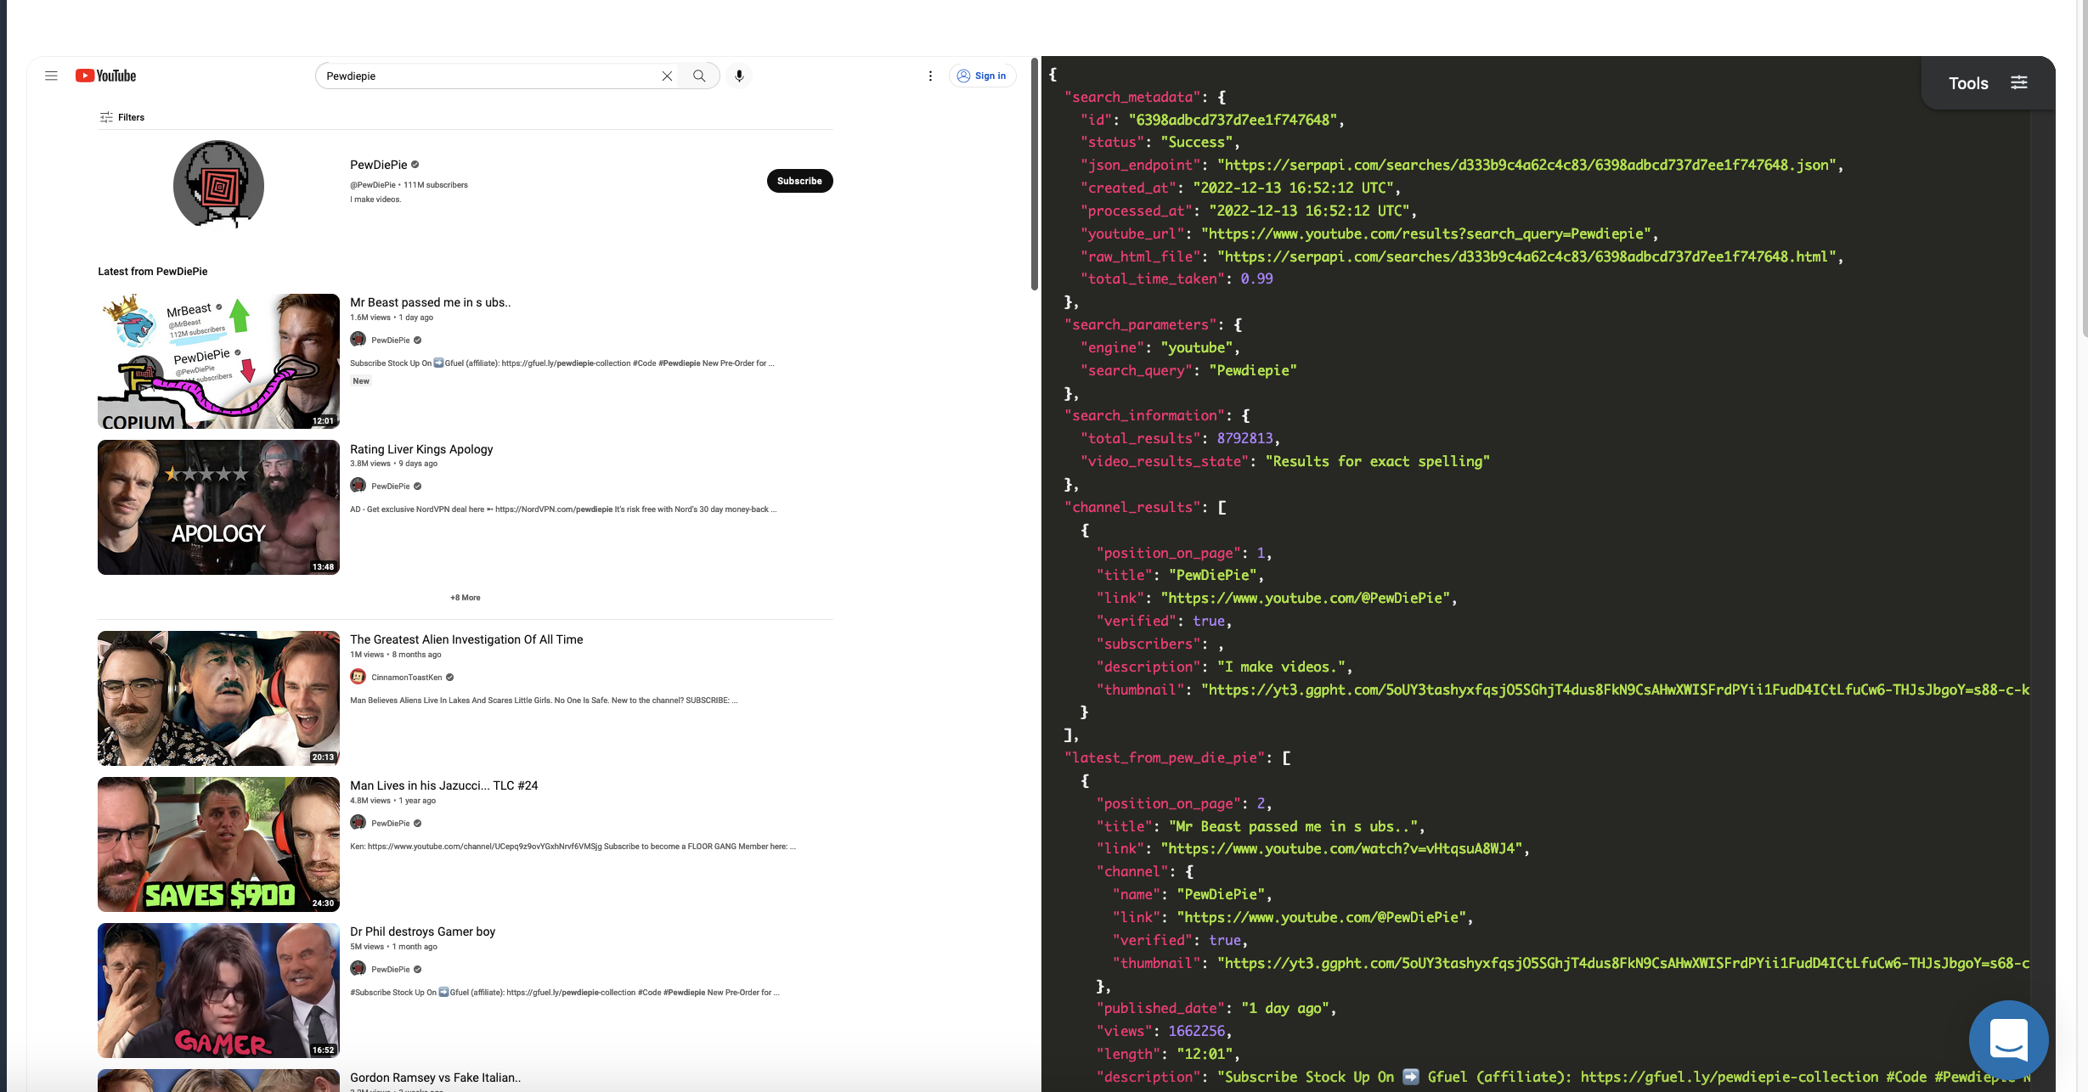Viewport: 2088px width, 1092px height.
Task: Clear the search query with the X icon
Action: (x=666, y=76)
